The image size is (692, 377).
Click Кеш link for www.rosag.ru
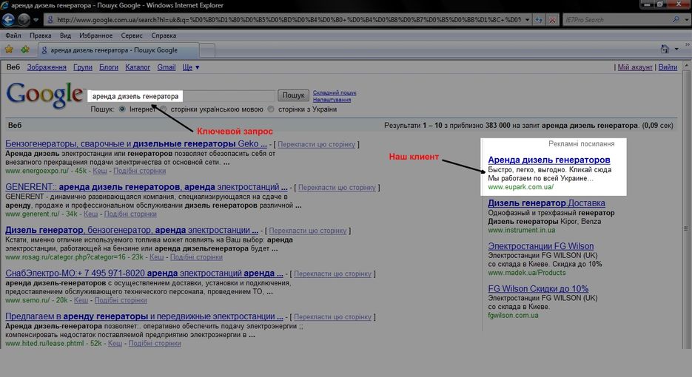point(157,257)
